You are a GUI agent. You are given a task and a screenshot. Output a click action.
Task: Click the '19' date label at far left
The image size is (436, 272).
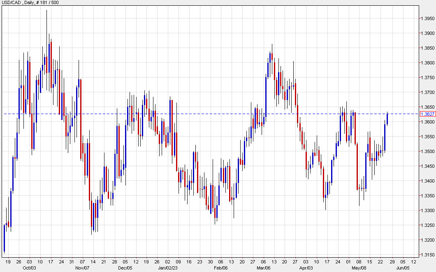point(8,262)
